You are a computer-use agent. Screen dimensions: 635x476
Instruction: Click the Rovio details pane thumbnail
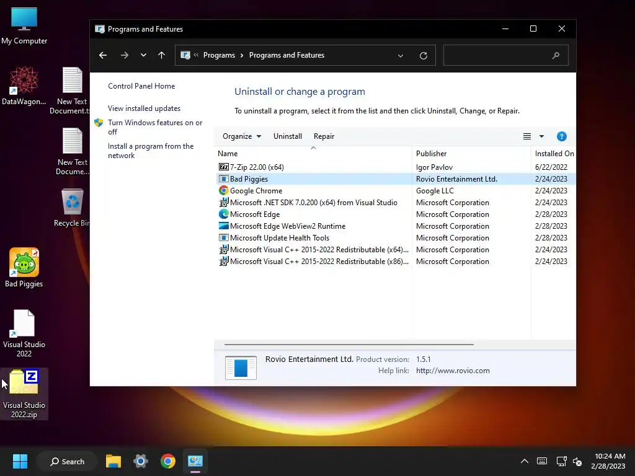(x=241, y=368)
